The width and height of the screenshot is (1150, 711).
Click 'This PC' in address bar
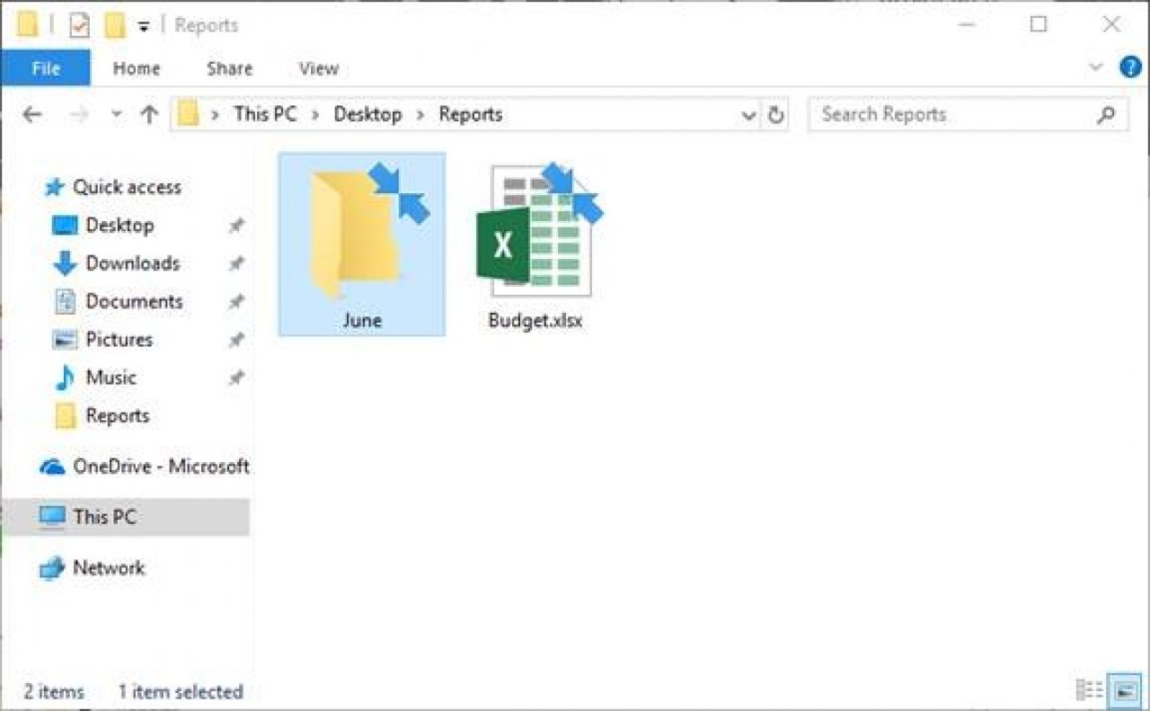click(x=264, y=114)
